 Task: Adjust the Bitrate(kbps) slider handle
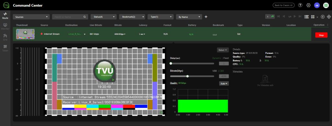pos(187,76)
